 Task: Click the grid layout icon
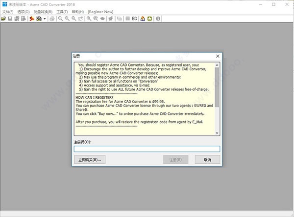[128, 19]
